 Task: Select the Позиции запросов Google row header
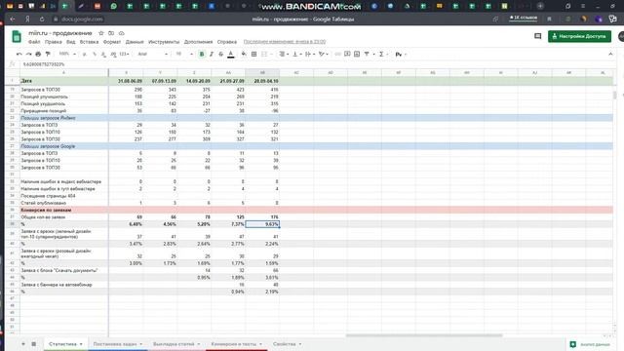pos(12,146)
